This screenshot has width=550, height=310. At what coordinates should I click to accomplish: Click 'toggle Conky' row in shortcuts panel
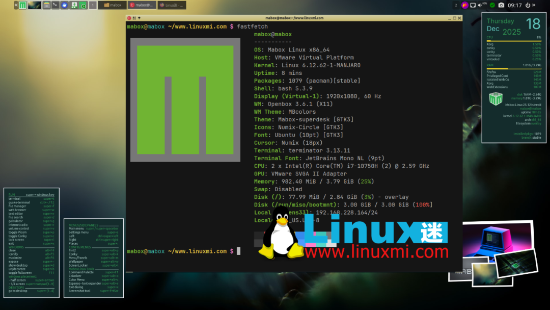(31, 236)
